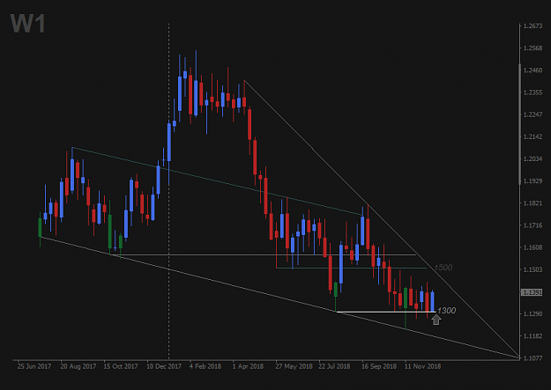The height and width of the screenshot is (390, 551).
Task: Click the price scale scrollbar handle
Action: click(519, 124)
